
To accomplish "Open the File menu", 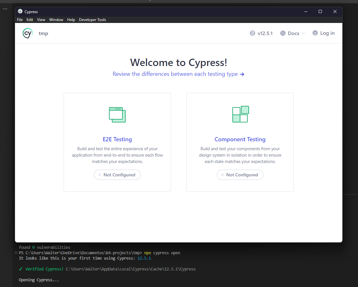I will point(20,19).
